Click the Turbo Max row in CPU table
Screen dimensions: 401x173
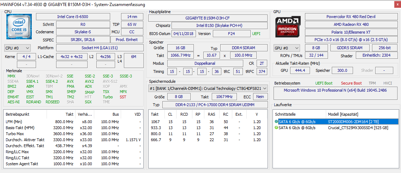pyautogui.click(x=73, y=134)
